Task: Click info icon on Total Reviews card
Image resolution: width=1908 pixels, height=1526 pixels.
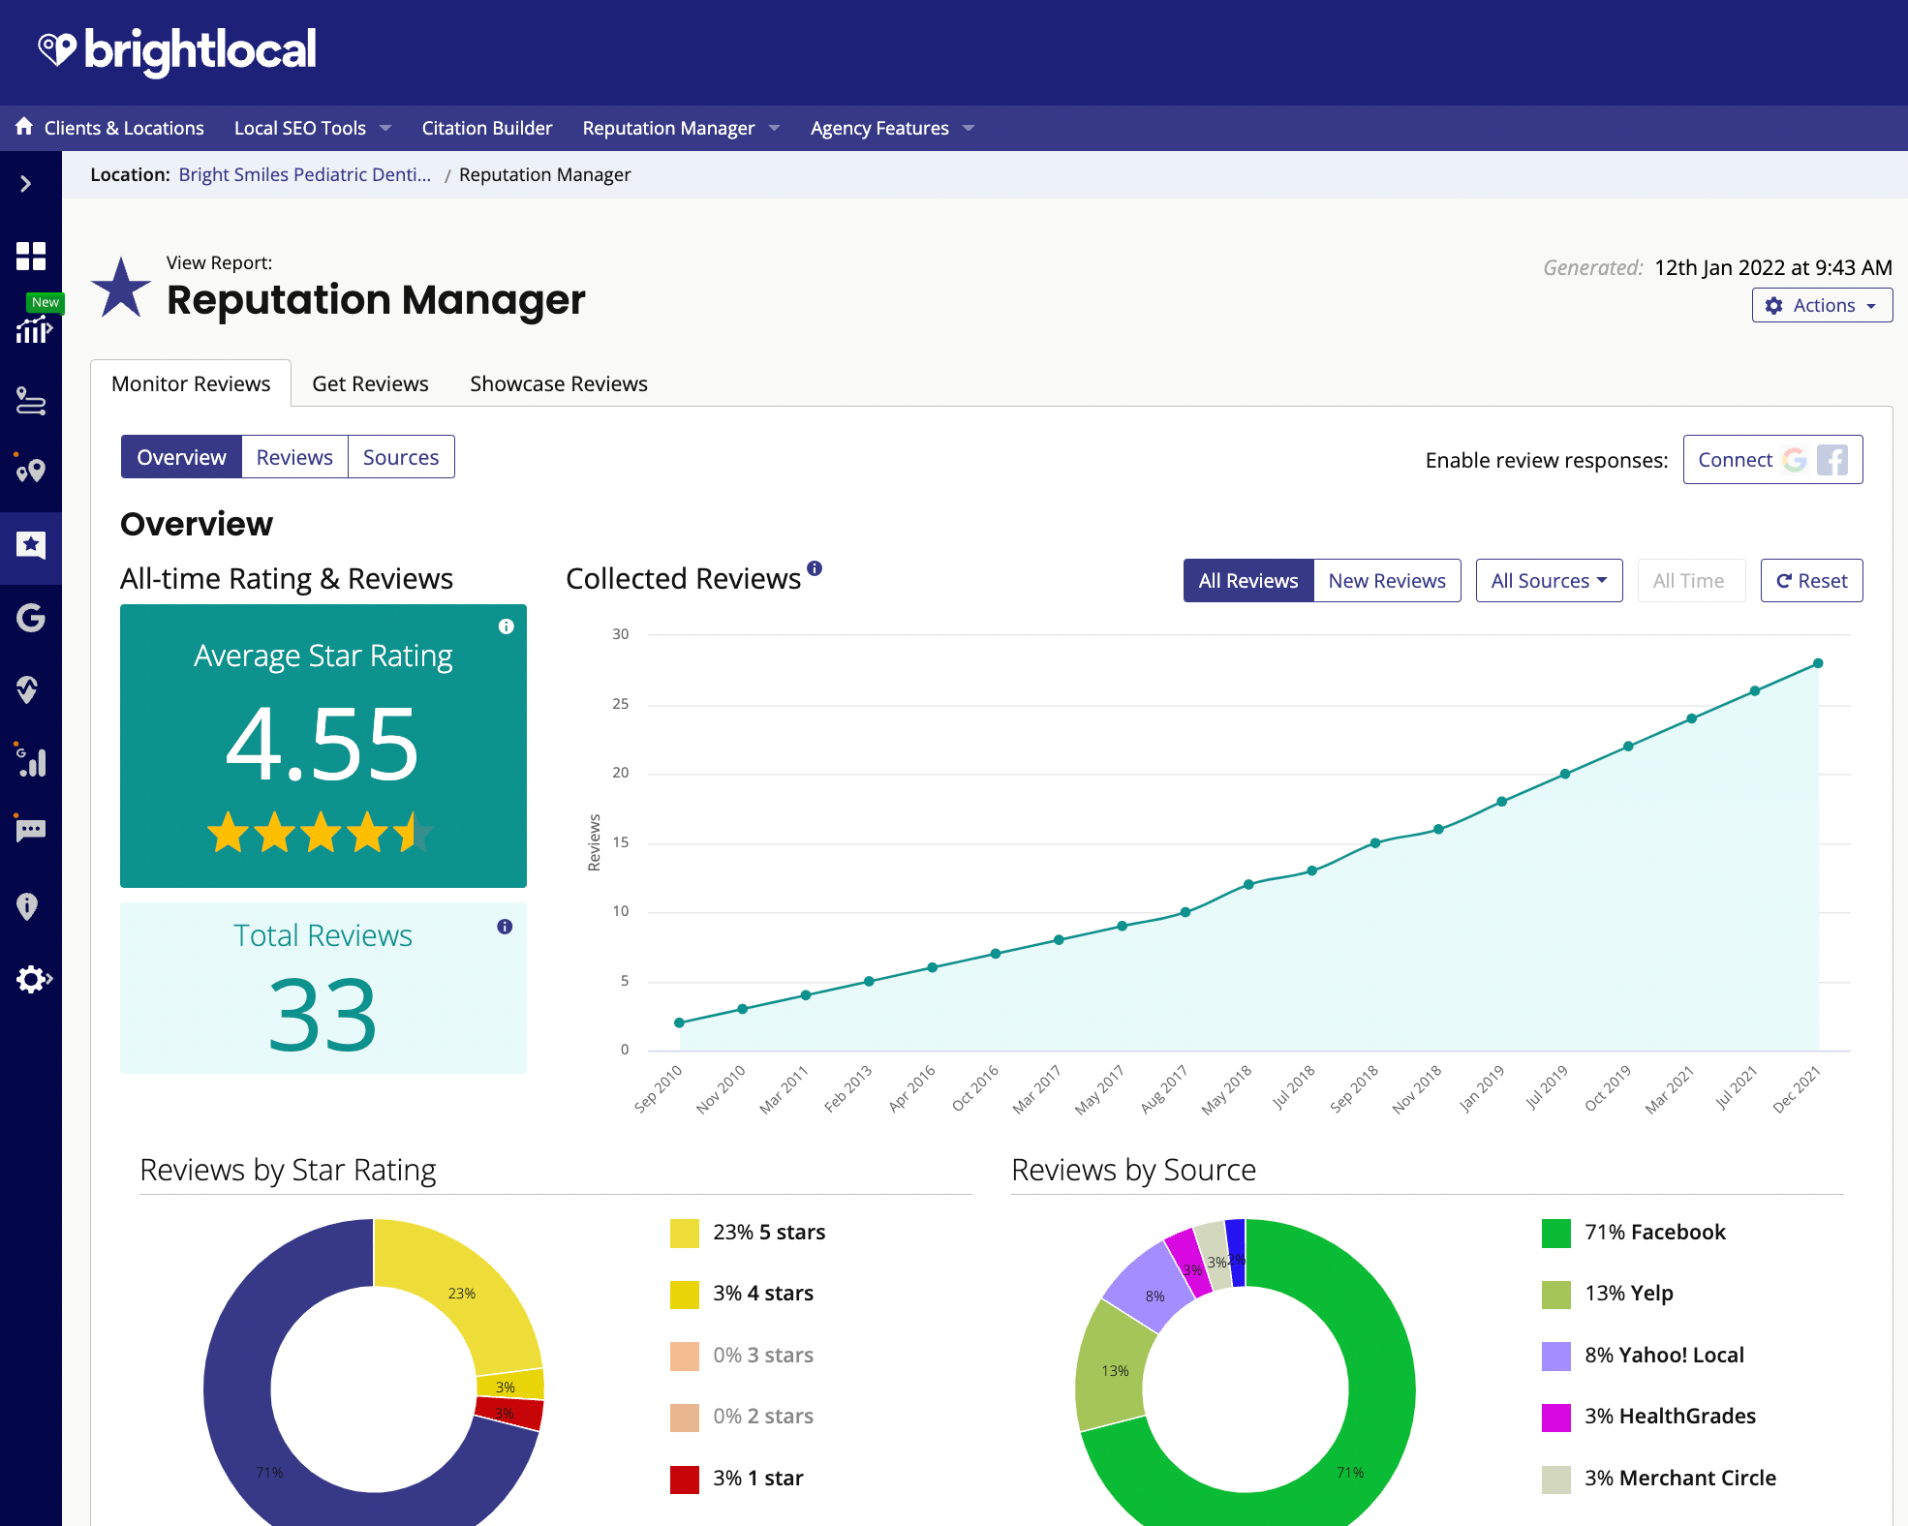Action: (x=505, y=927)
